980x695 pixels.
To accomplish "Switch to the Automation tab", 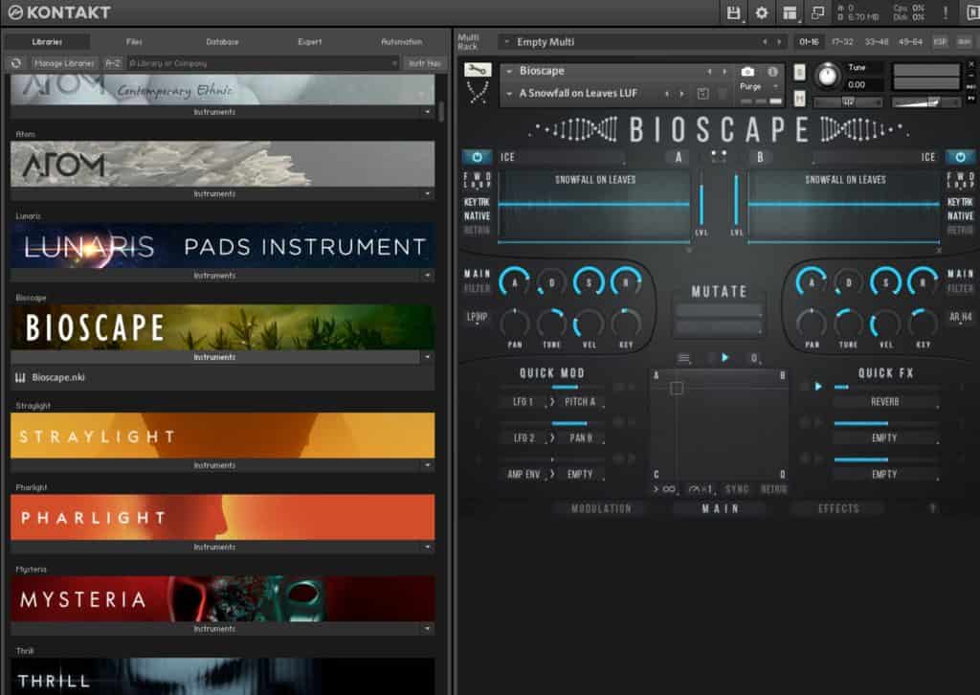I will 401,42.
